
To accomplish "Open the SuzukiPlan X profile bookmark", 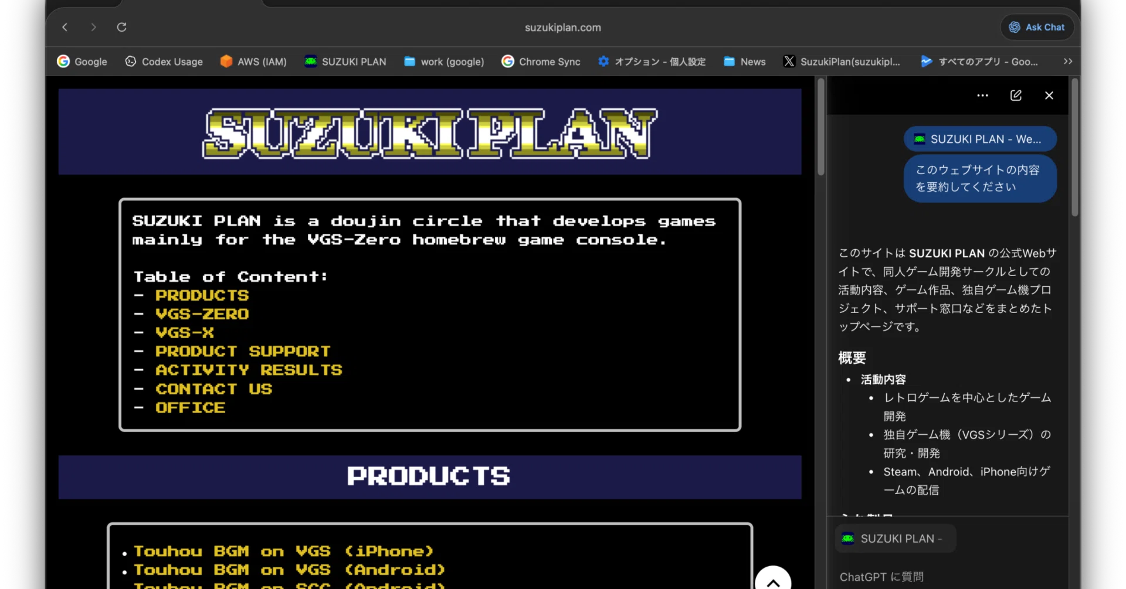I will coord(842,62).
